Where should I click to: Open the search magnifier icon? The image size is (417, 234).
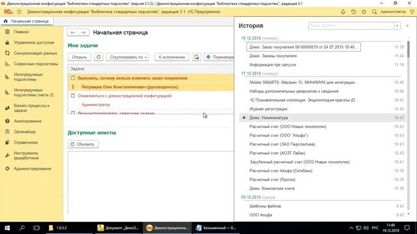(x=374, y=12)
